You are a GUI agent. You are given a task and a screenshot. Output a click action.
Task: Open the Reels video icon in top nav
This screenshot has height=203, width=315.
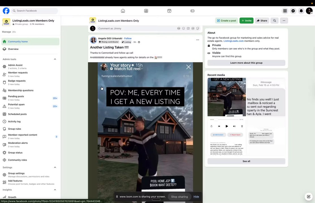pos(169,11)
